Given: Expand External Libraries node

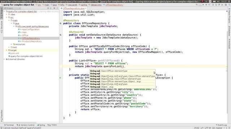Looking at the screenshot, I should point(4,59).
